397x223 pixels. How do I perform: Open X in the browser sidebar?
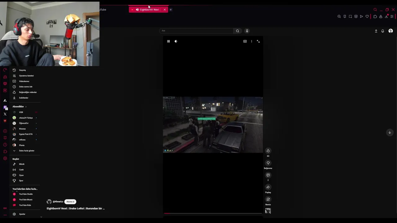(5, 114)
